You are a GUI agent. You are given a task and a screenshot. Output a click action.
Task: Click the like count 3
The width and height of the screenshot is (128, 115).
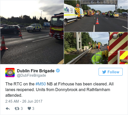tap(33, 109)
